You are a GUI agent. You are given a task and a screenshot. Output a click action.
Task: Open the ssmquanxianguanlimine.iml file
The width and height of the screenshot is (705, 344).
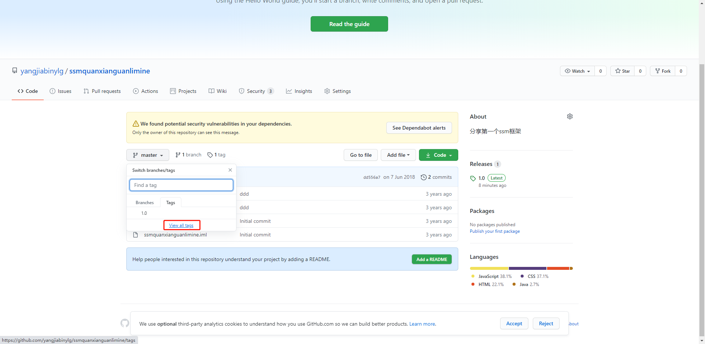point(176,235)
